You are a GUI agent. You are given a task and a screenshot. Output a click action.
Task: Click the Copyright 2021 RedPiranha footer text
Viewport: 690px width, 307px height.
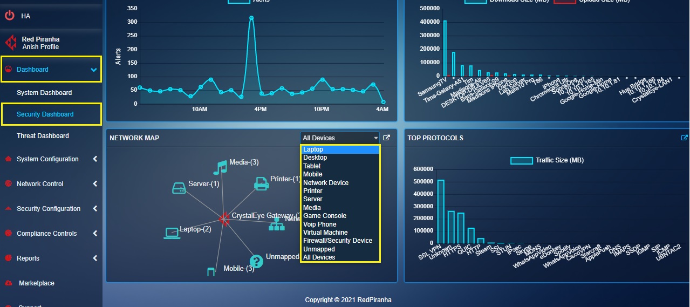click(349, 300)
